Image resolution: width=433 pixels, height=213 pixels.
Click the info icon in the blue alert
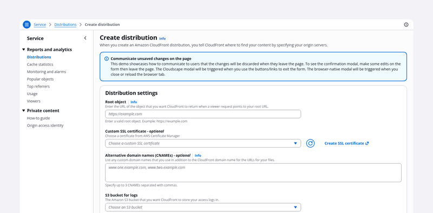click(x=107, y=58)
